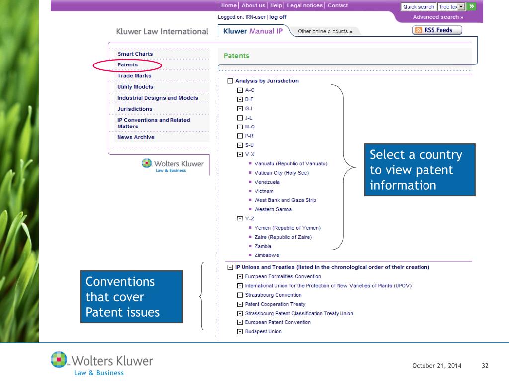Expand the G-I jurisdiction group
This screenshot has width=509, height=381.
pyautogui.click(x=240, y=109)
